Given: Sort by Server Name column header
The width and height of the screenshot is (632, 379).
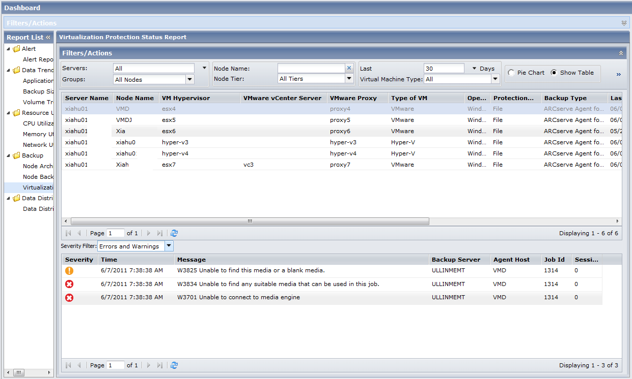Looking at the screenshot, I should click(x=87, y=98).
